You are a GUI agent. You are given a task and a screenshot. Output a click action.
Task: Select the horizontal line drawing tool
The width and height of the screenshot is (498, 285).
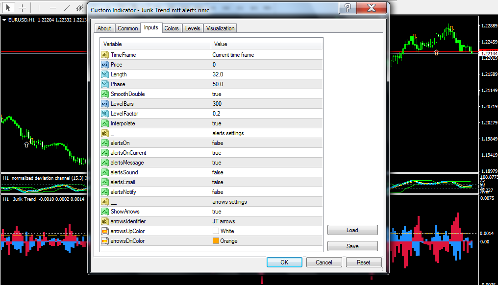click(x=53, y=8)
